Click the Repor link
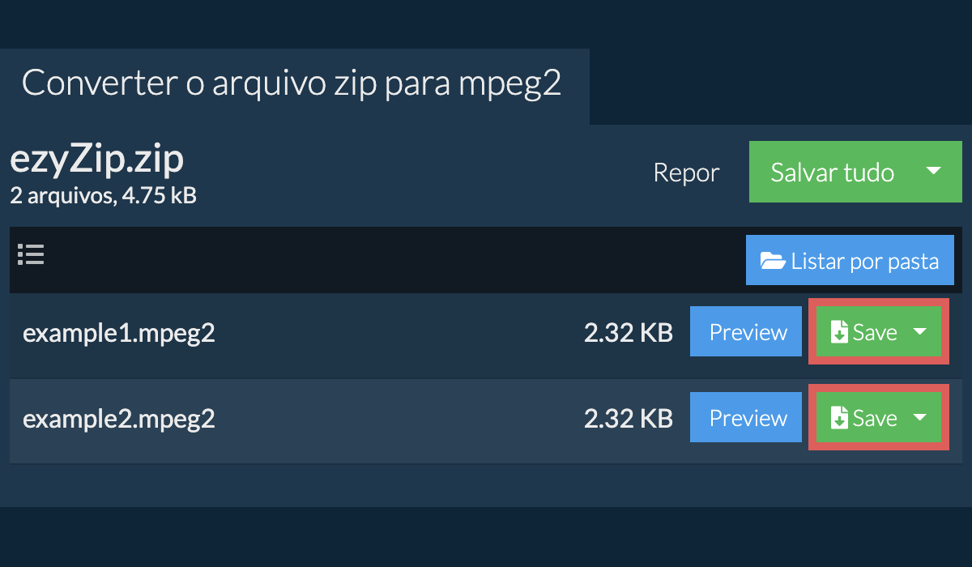The height and width of the screenshot is (567, 972). click(686, 173)
